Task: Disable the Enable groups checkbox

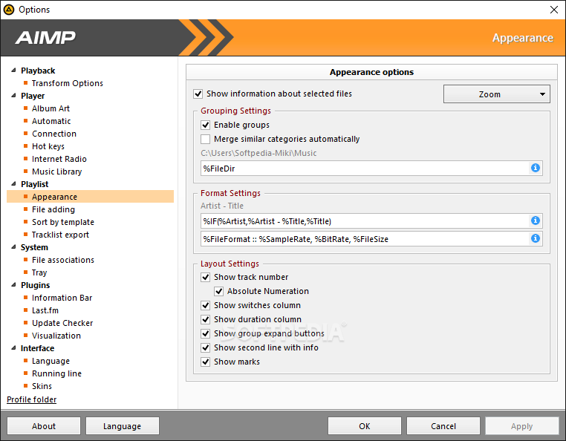Action: pos(206,125)
